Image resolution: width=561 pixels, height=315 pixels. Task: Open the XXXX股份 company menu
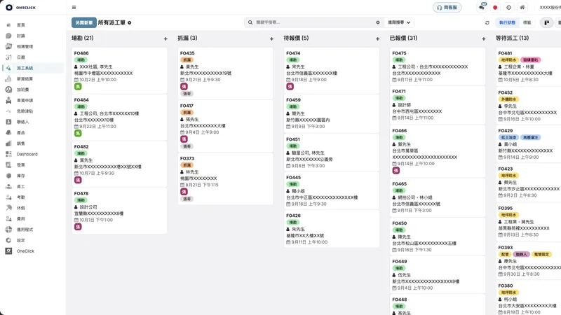pos(550,8)
